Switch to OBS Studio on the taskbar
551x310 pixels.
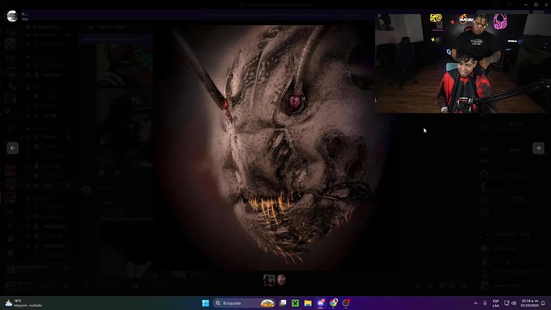pos(346,303)
